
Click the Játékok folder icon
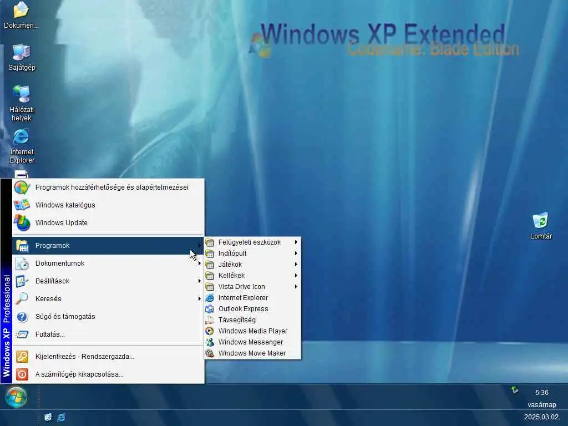[x=210, y=265]
